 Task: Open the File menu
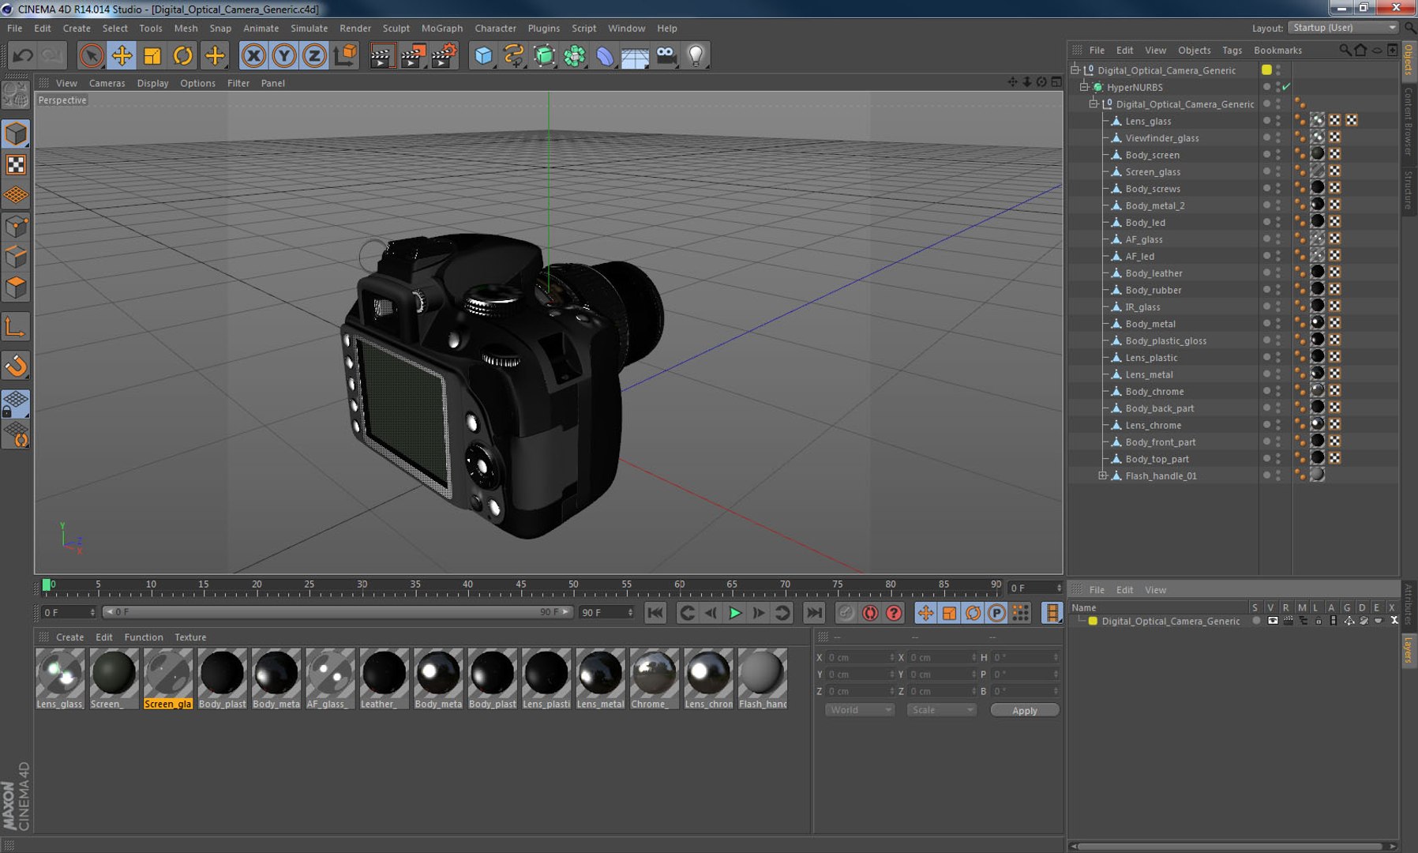15,28
